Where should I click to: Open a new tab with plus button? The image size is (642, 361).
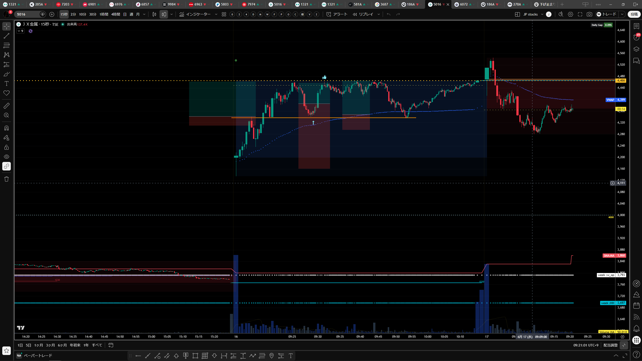click(562, 4)
